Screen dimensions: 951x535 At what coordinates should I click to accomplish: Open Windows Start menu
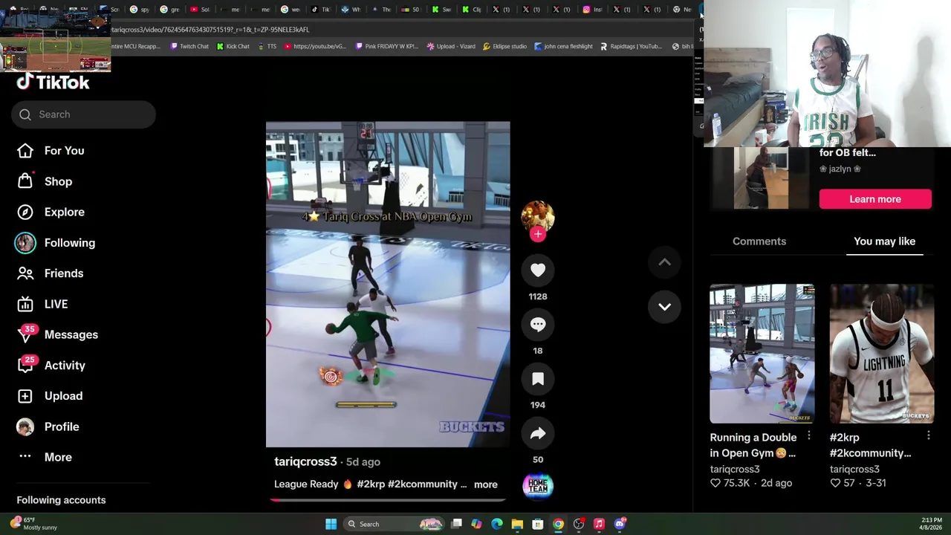[x=331, y=524]
